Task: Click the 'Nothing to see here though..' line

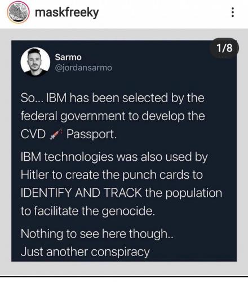Action: pyautogui.click(x=97, y=234)
